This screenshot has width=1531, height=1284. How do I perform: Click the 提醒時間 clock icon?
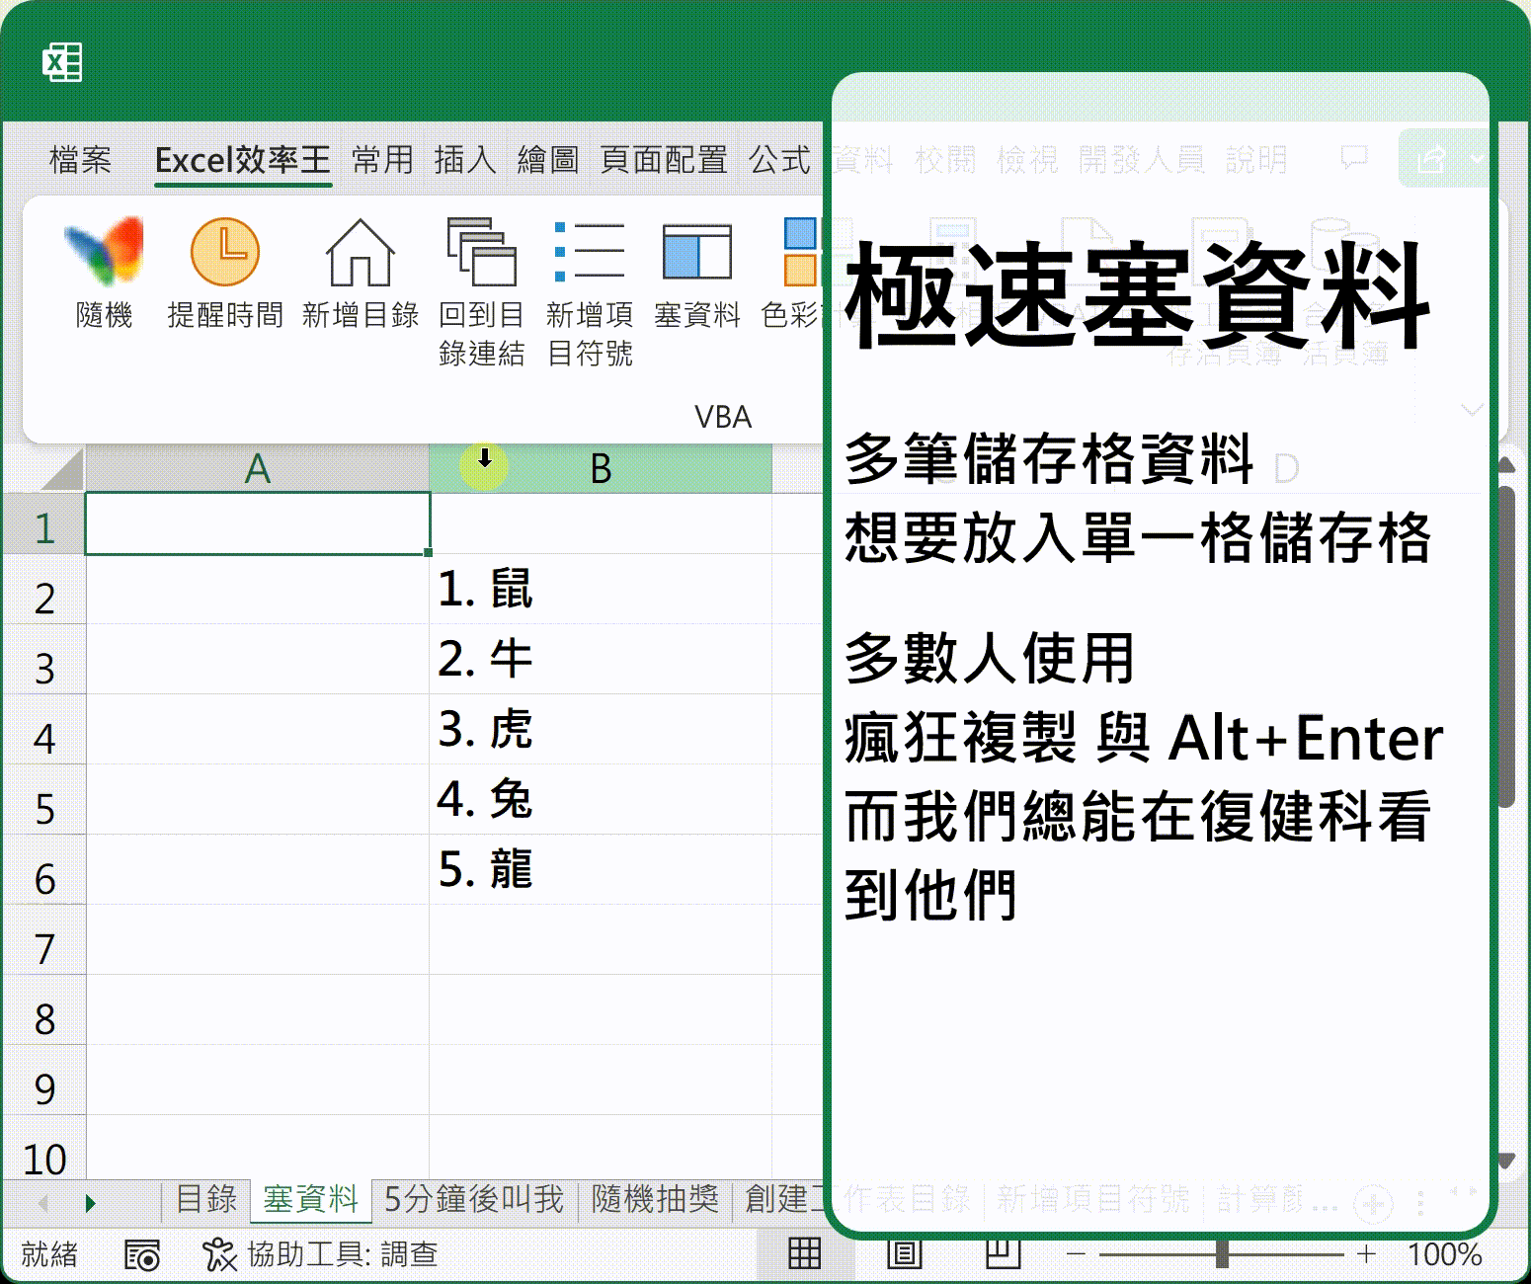point(224,254)
